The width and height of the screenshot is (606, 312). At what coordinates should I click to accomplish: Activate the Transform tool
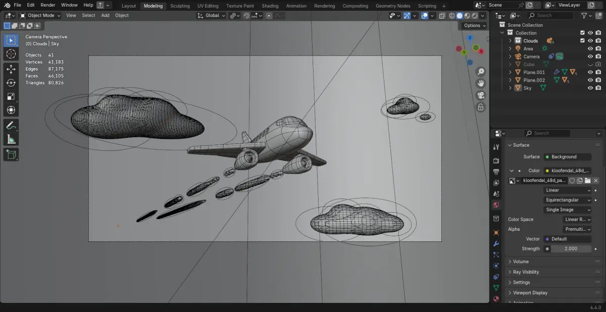point(11,110)
